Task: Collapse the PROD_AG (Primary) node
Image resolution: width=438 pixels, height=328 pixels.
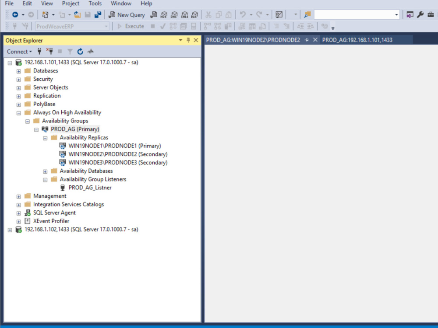Action: point(36,130)
